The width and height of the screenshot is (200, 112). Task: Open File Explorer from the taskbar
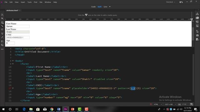coord(31,109)
